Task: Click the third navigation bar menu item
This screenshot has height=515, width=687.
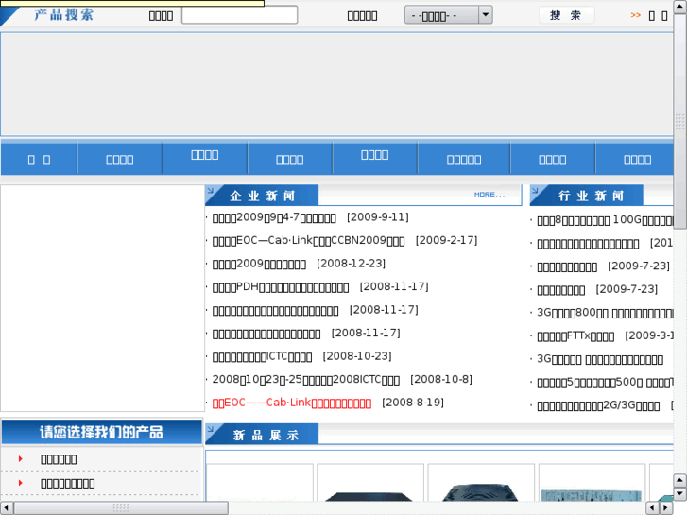Action: (x=205, y=155)
